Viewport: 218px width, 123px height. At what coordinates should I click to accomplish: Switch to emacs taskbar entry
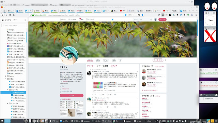click(85, 121)
